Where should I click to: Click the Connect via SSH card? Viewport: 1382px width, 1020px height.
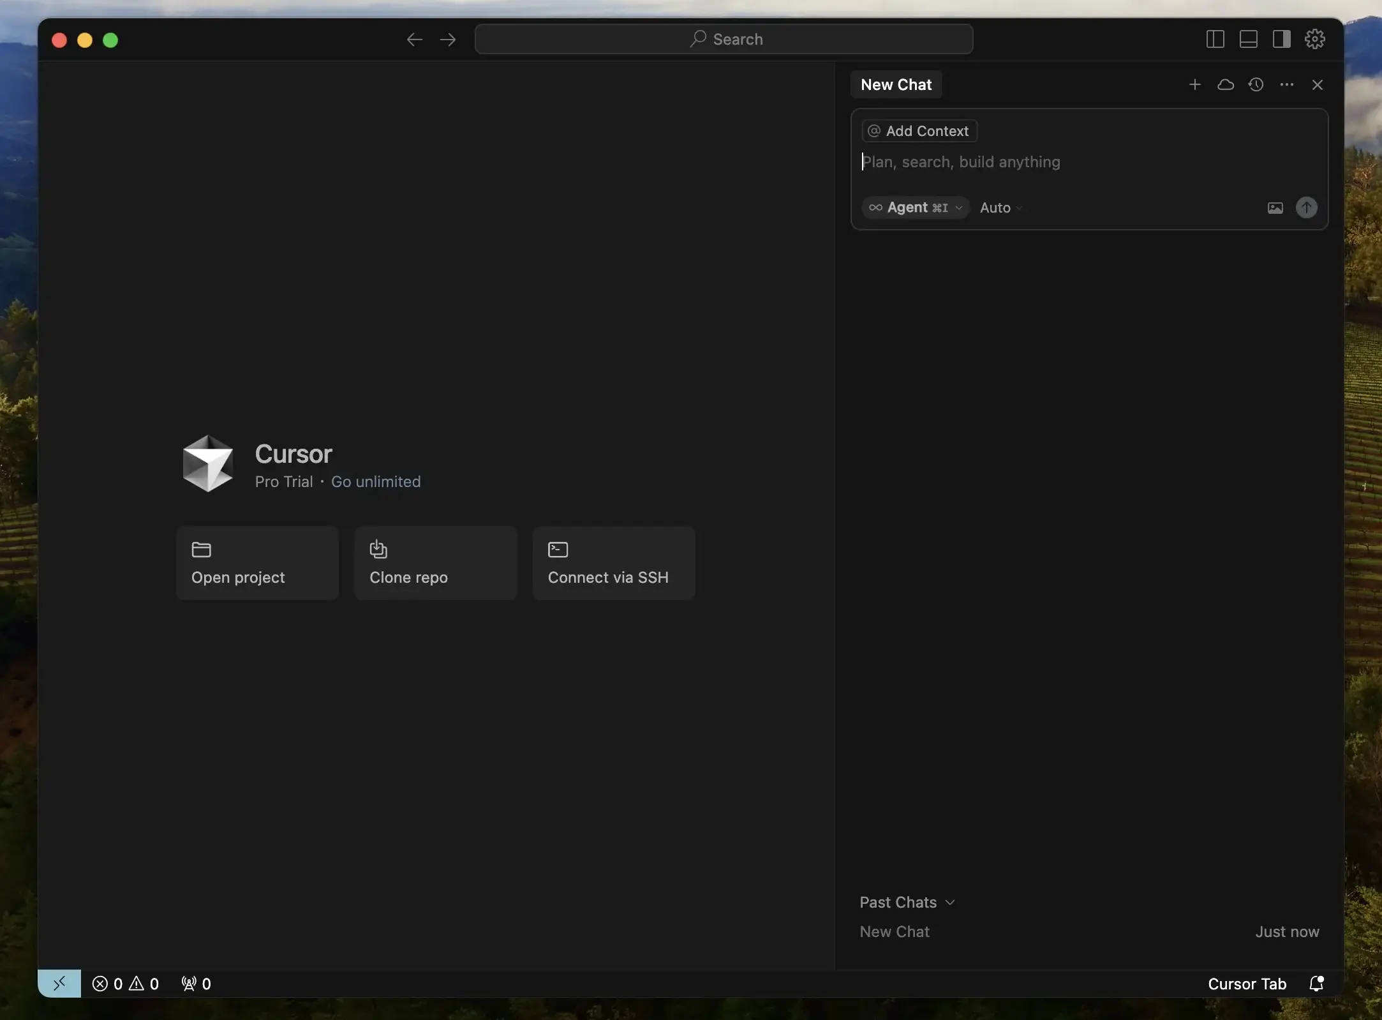point(614,563)
